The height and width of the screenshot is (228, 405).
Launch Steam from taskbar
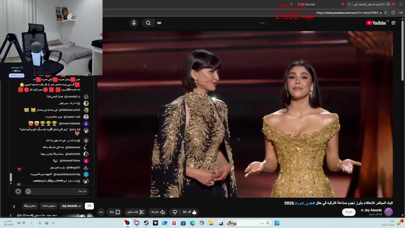point(146,223)
